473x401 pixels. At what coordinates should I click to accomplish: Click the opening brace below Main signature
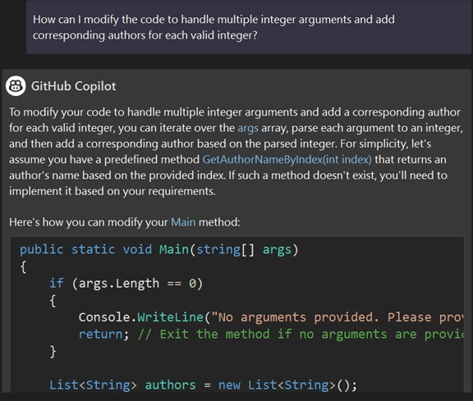click(23, 267)
